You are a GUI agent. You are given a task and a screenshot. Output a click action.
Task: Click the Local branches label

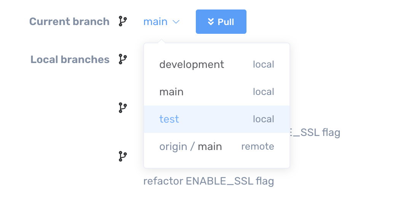70,60
